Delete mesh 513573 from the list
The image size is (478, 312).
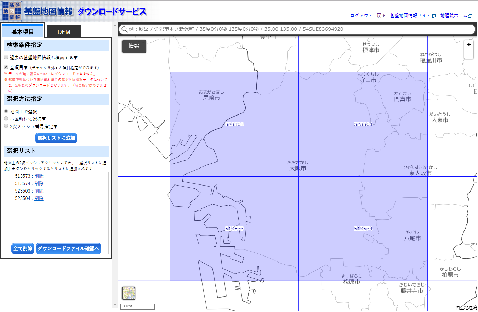point(39,176)
